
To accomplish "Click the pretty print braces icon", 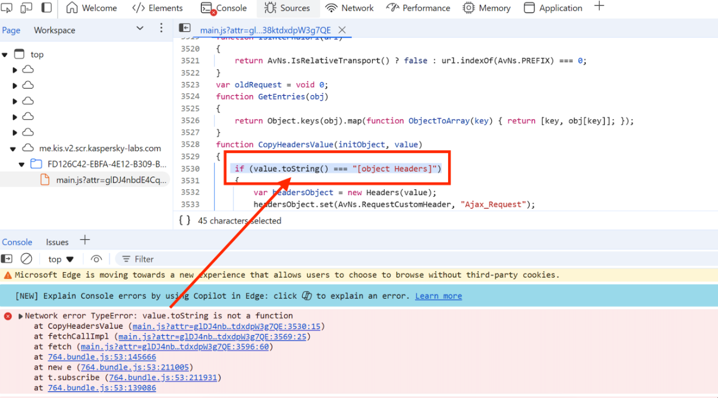I will click(x=185, y=220).
